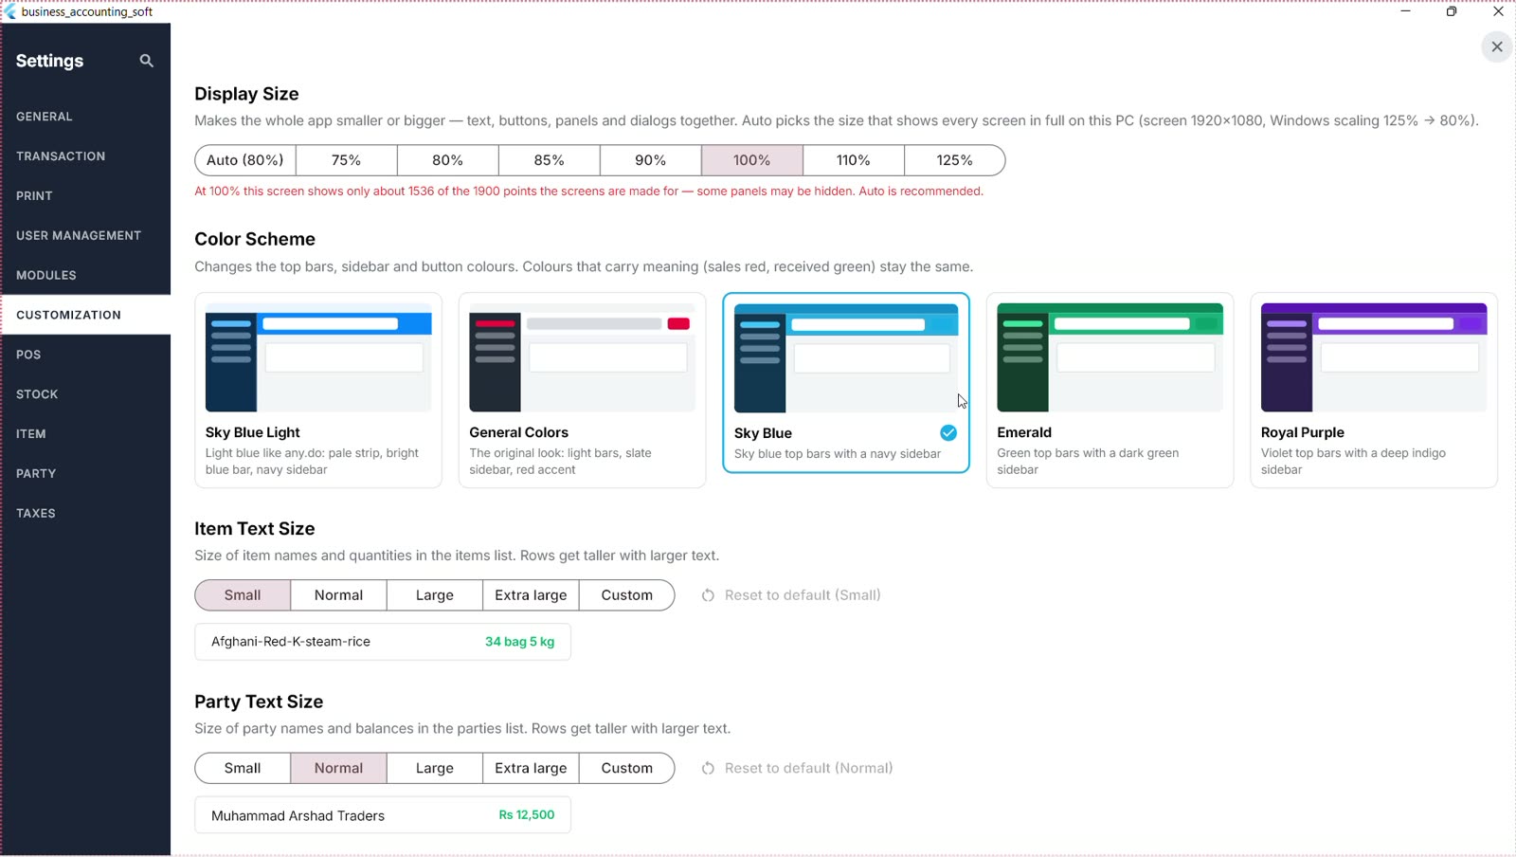The height and width of the screenshot is (857, 1516).
Task: Reset the Party Text Size to default (Normal)
Action: tap(797, 768)
